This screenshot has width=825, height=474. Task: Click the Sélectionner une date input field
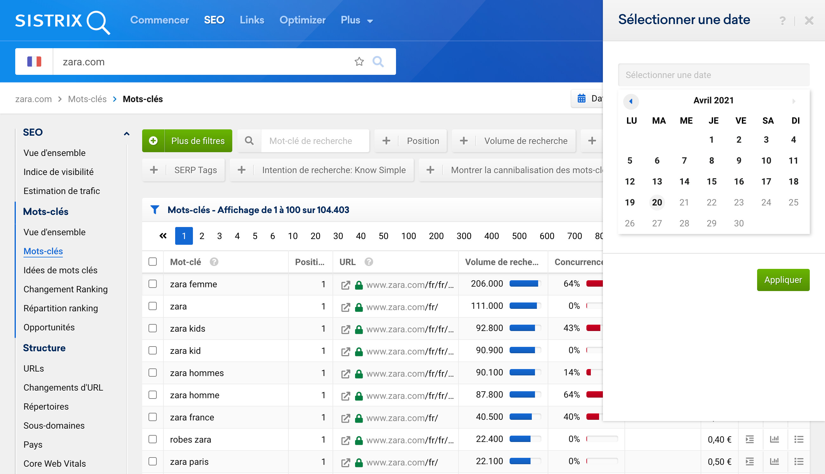(714, 75)
